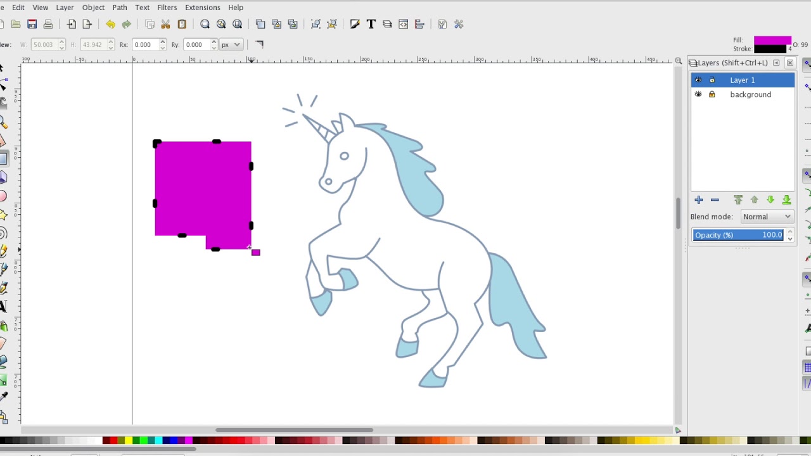
Task: Increase Ry value with stepper
Action: tap(214, 42)
